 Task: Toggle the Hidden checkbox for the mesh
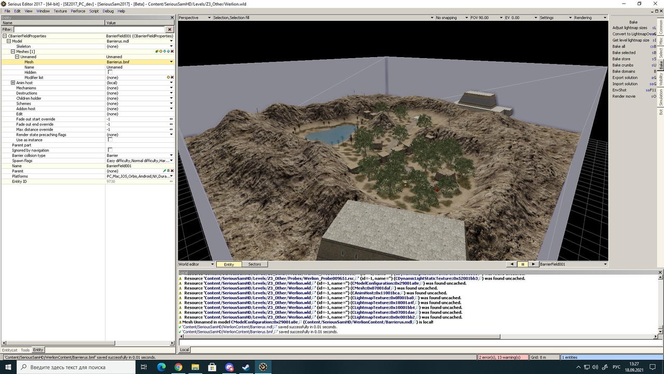[110, 72]
